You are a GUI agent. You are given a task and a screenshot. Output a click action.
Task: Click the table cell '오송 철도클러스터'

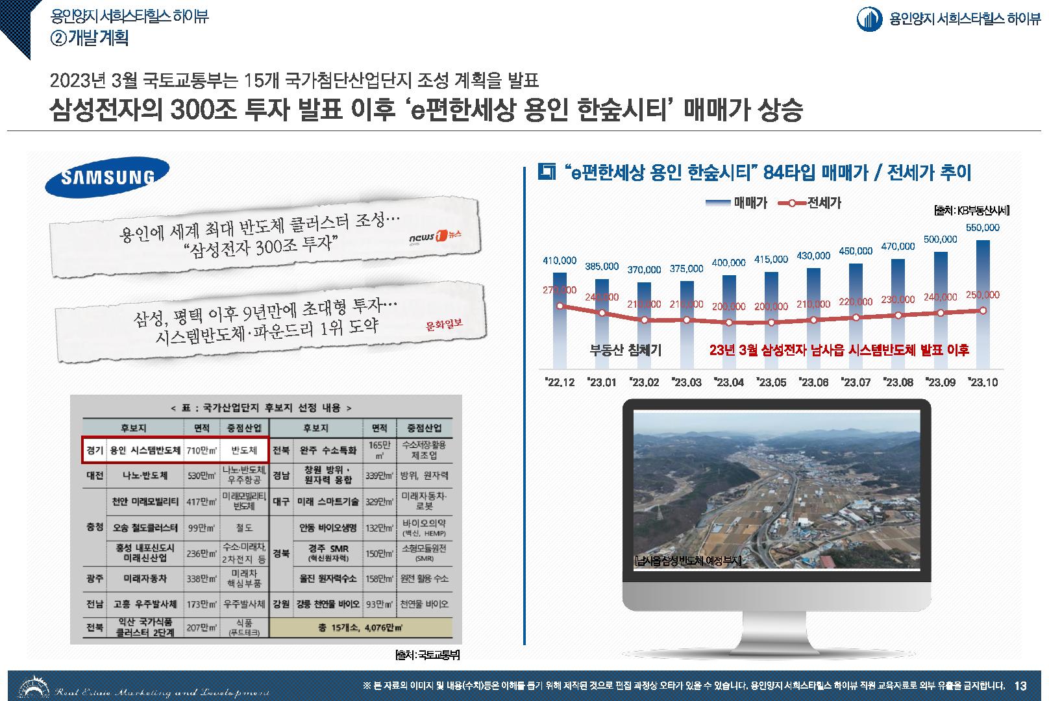145,527
